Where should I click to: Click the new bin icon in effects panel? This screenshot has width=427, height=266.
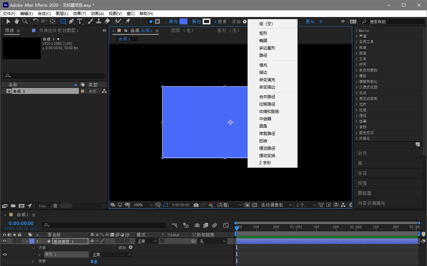click(417, 144)
